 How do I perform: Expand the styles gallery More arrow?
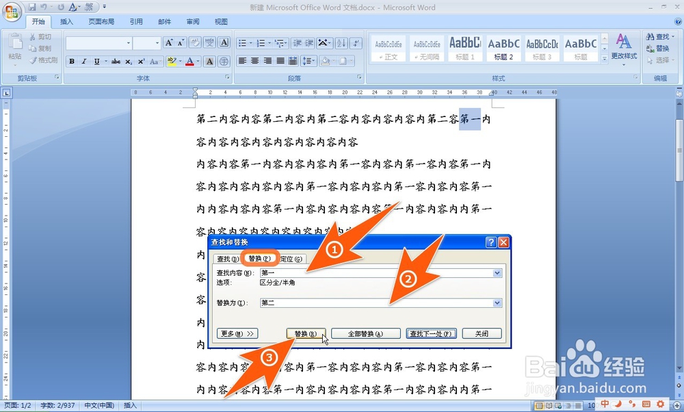pyautogui.click(x=605, y=57)
